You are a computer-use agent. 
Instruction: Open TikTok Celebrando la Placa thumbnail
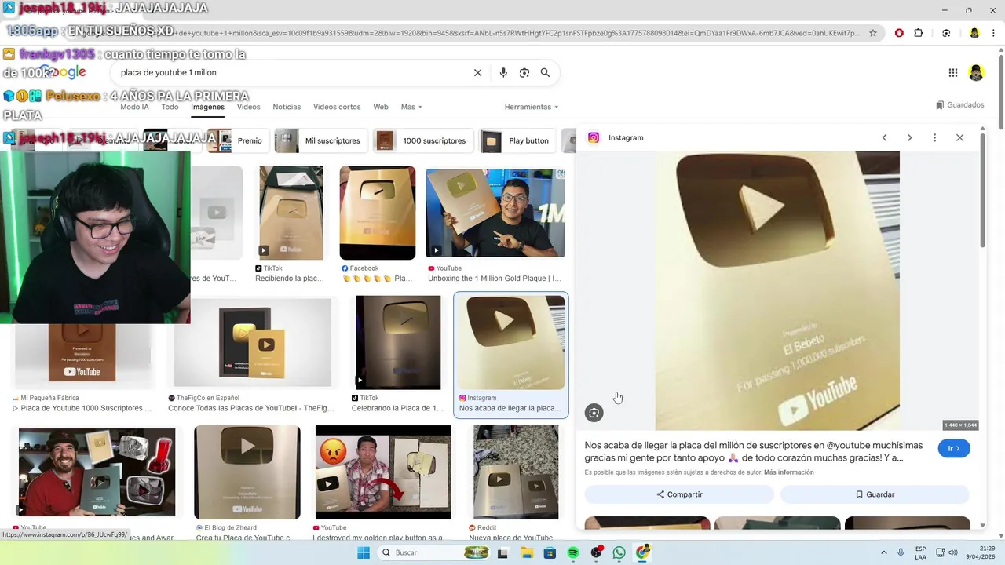(x=398, y=343)
